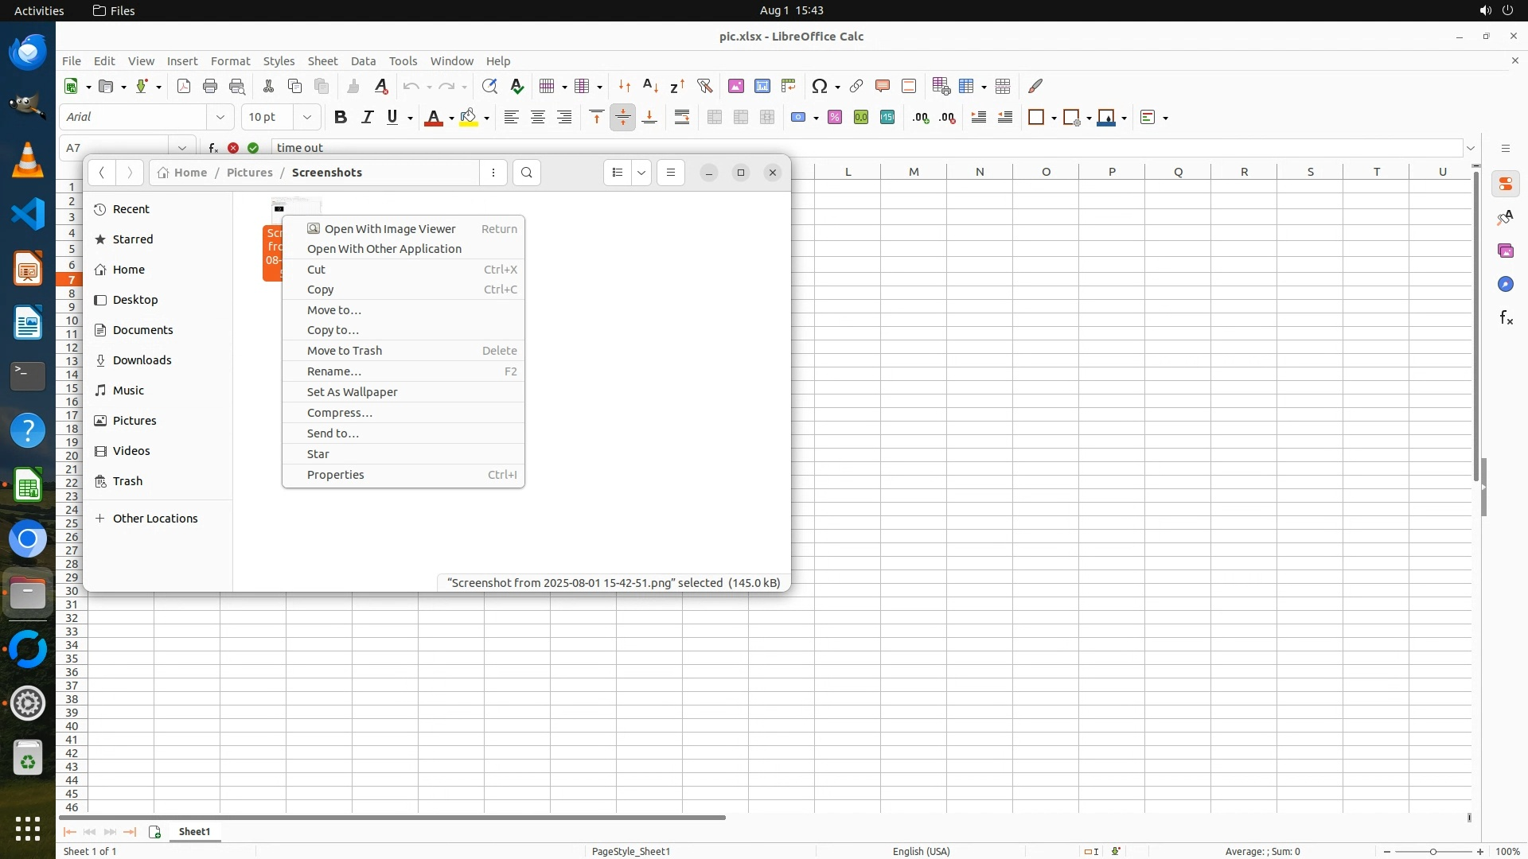Image resolution: width=1528 pixels, height=859 pixels.
Task: Expand the Files view options dropdown
Action: pyautogui.click(x=641, y=173)
